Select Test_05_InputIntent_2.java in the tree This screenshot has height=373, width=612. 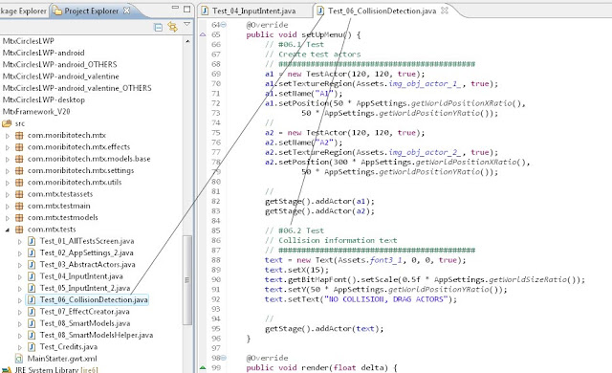pos(85,288)
